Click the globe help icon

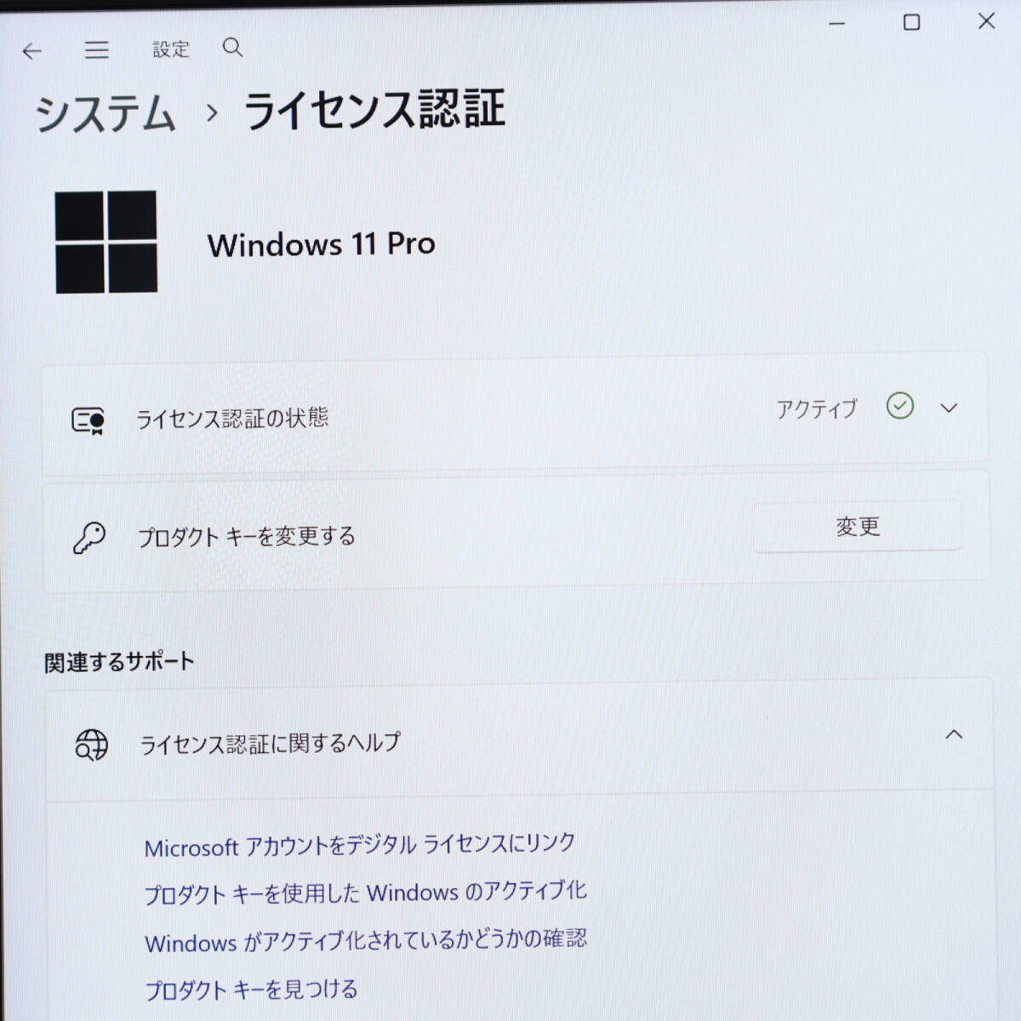click(x=91, y=744)
